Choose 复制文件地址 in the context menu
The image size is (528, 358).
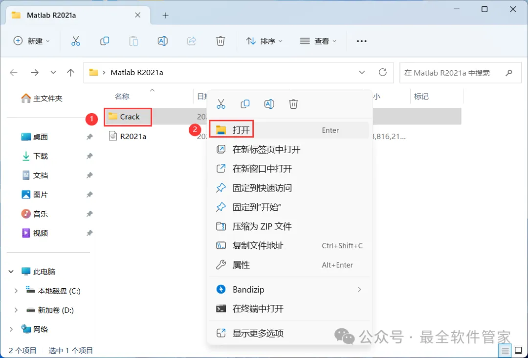(x=289, y=245)
